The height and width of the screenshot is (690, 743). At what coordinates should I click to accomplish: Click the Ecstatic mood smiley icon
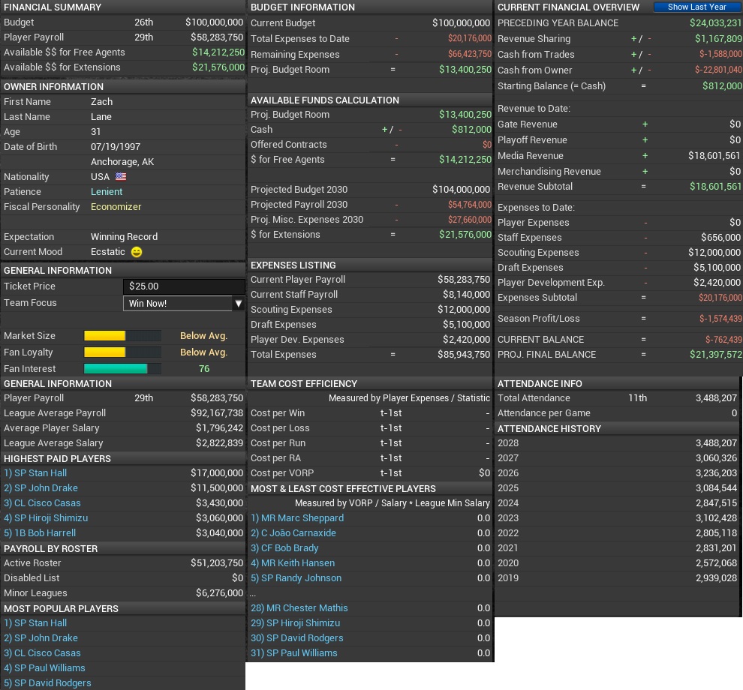[137, 252]
